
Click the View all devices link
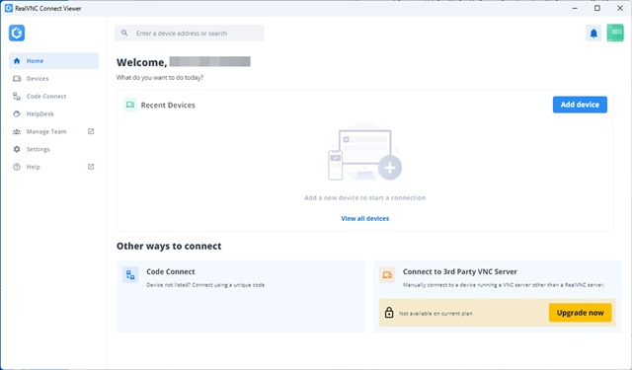click(x=364, y=219)
